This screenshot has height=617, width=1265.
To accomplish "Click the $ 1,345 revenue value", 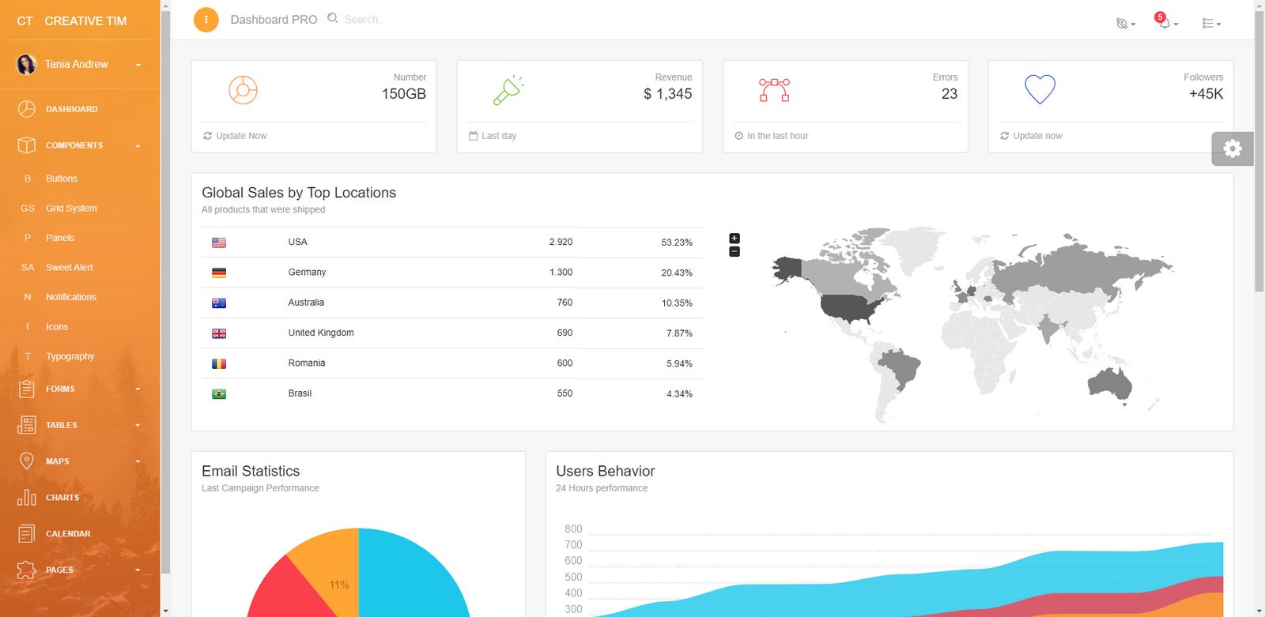I will tap(668, 94).
